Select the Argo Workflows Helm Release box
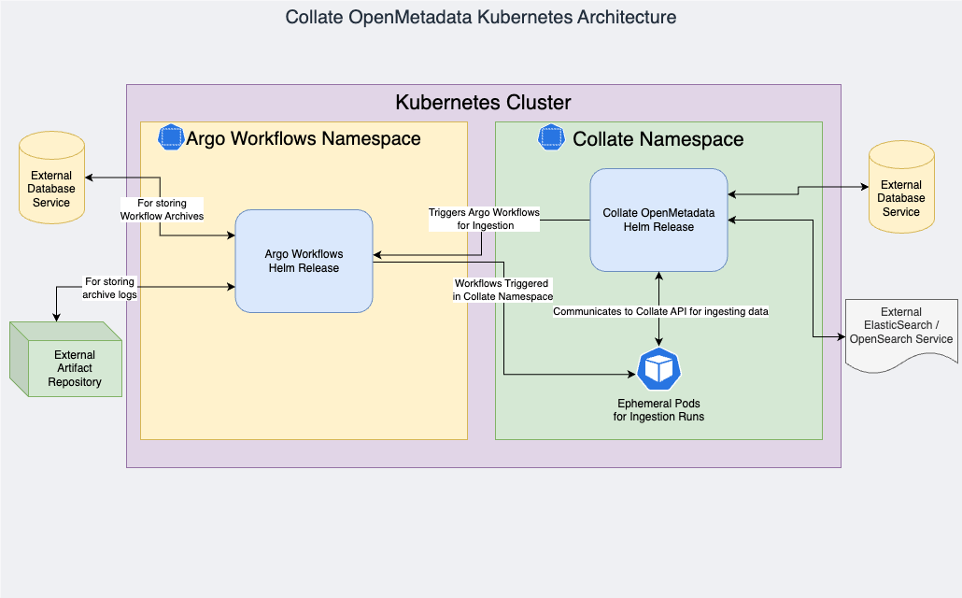 click(x=304, y=261)
